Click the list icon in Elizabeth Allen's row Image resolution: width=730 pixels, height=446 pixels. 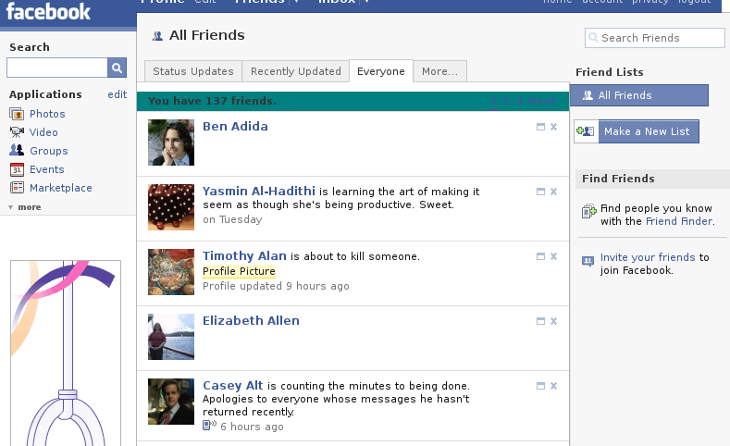pos(540,321)
